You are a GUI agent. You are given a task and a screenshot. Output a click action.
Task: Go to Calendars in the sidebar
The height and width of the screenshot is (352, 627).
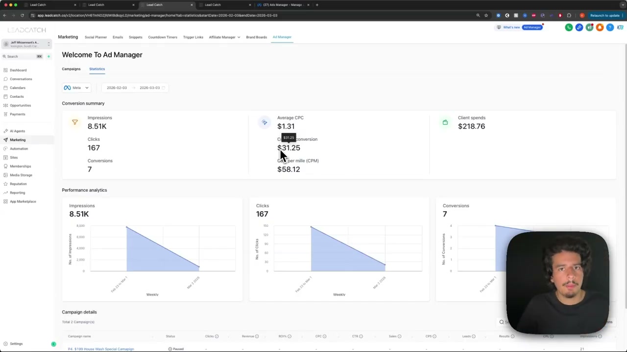coord(18,88)
